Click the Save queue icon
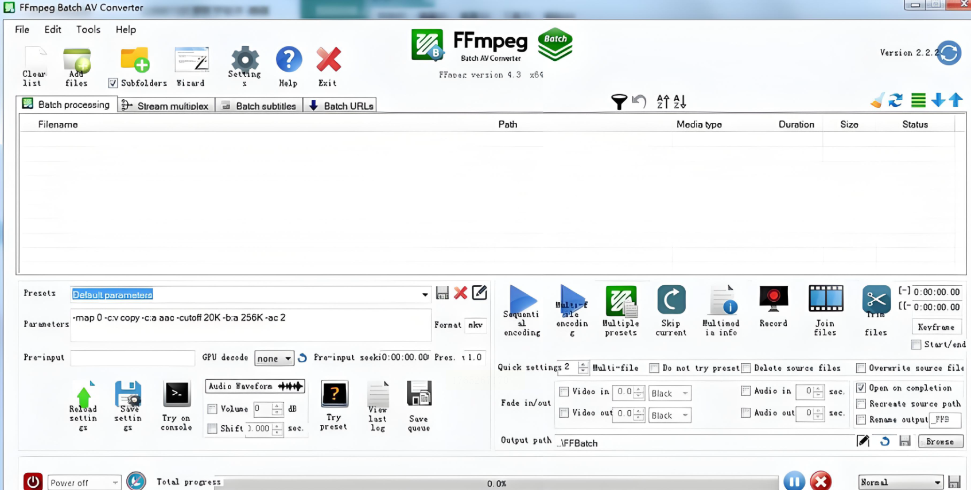Image resolution: width=971 pixels, height=490 pixels. [x=419, y=394]
